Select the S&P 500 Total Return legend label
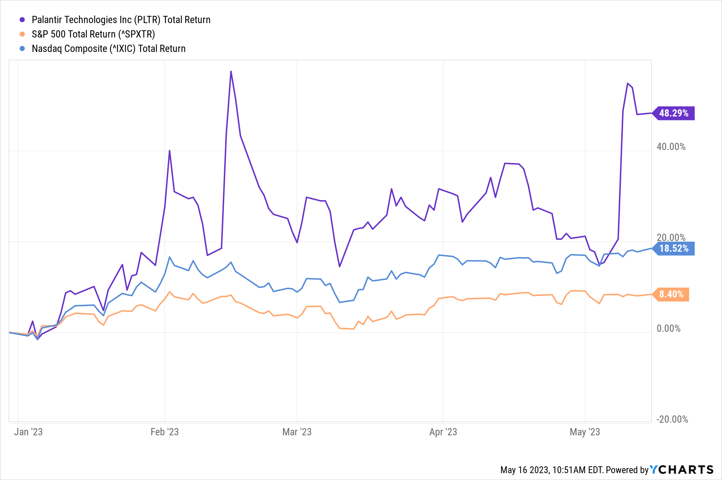The height and width of the screenshot is (480, 722). pos(93,34)
